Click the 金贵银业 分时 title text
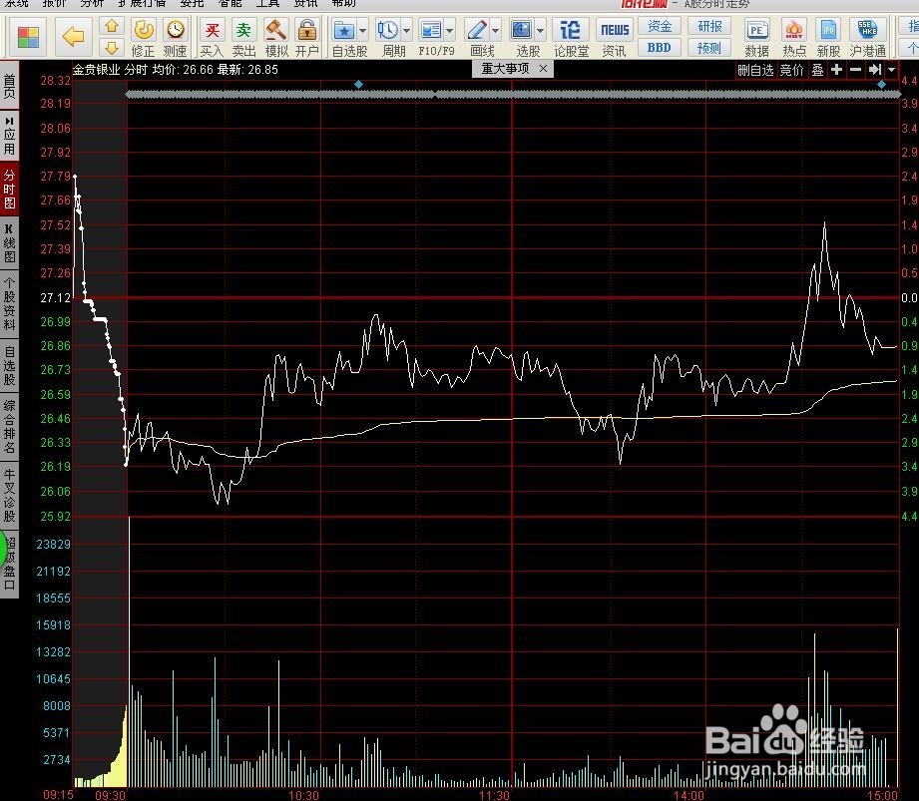The height and width of the screenshot is (801, 919). [110, 70]
